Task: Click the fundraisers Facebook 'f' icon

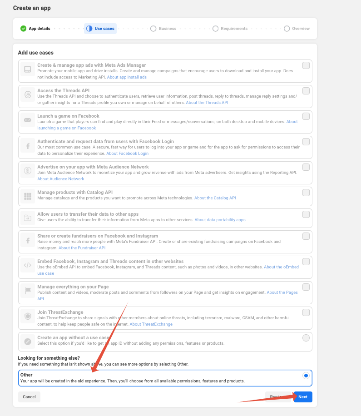Action: pos(28,240)
